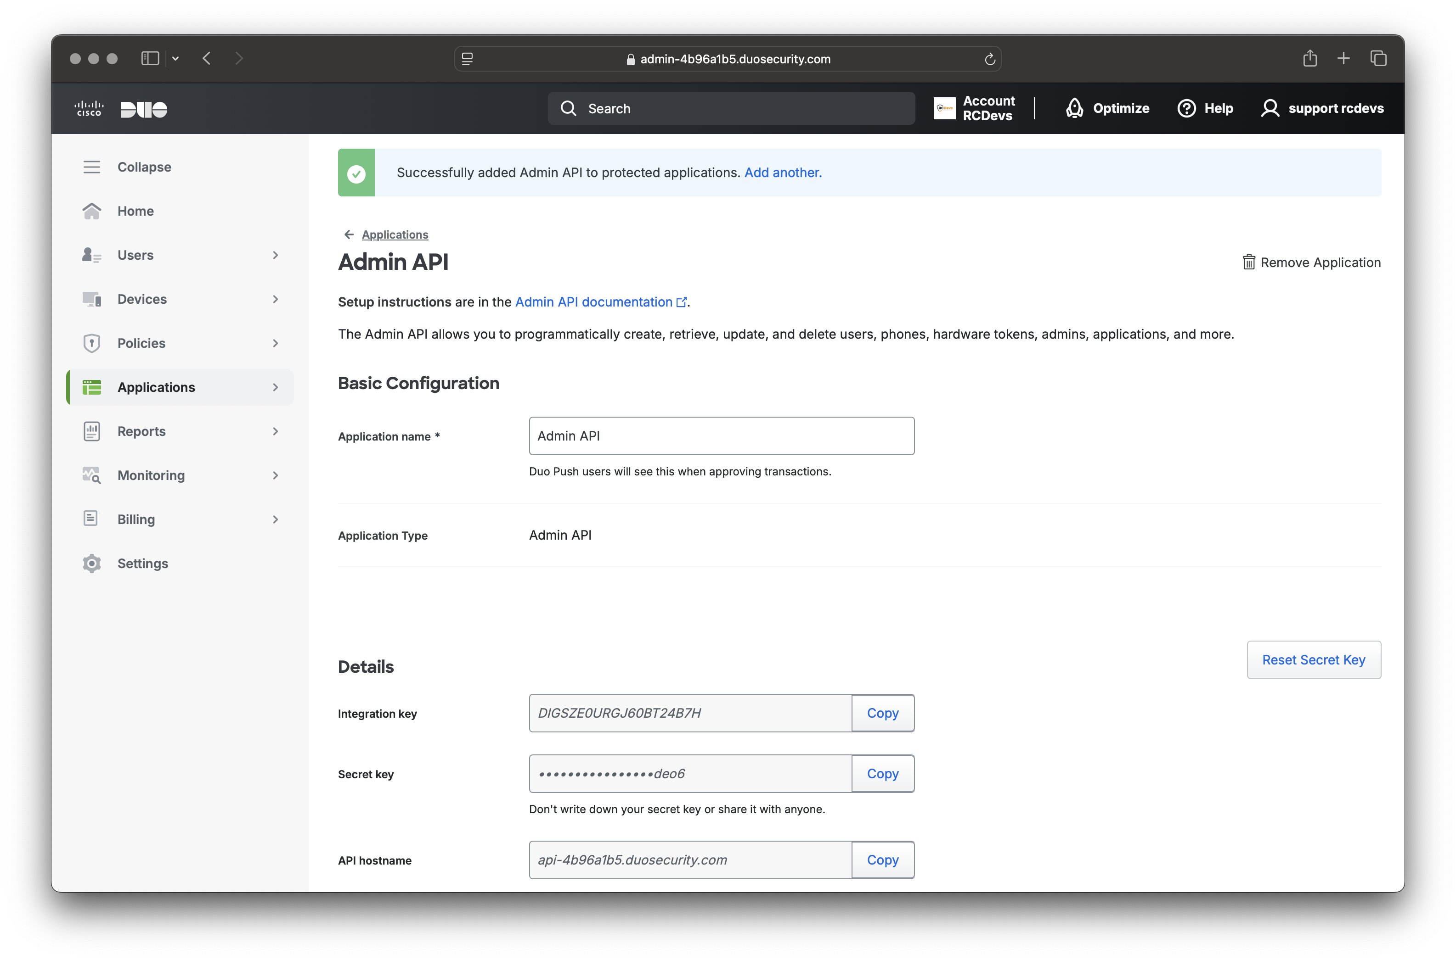Click the Collapse hamburger icon

pos(92,167)
